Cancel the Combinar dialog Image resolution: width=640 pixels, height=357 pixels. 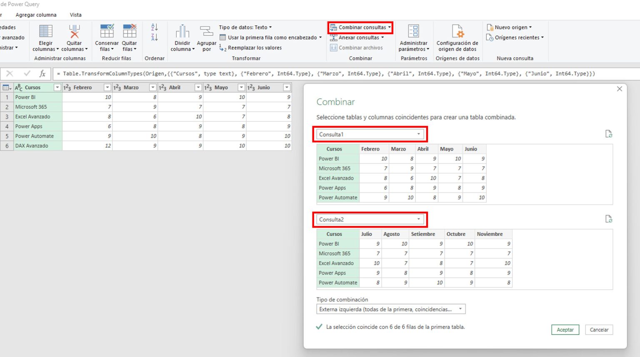[x=599, y=330]
